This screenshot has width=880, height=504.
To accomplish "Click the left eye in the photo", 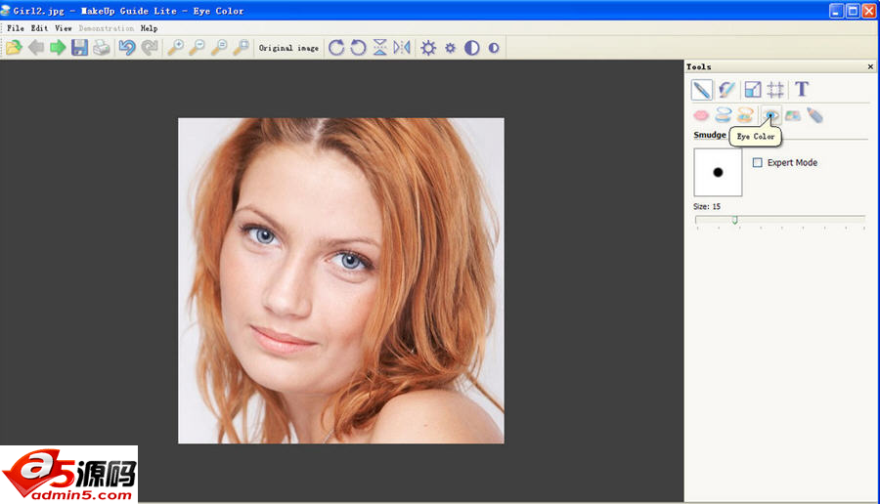I will (262, 234).
